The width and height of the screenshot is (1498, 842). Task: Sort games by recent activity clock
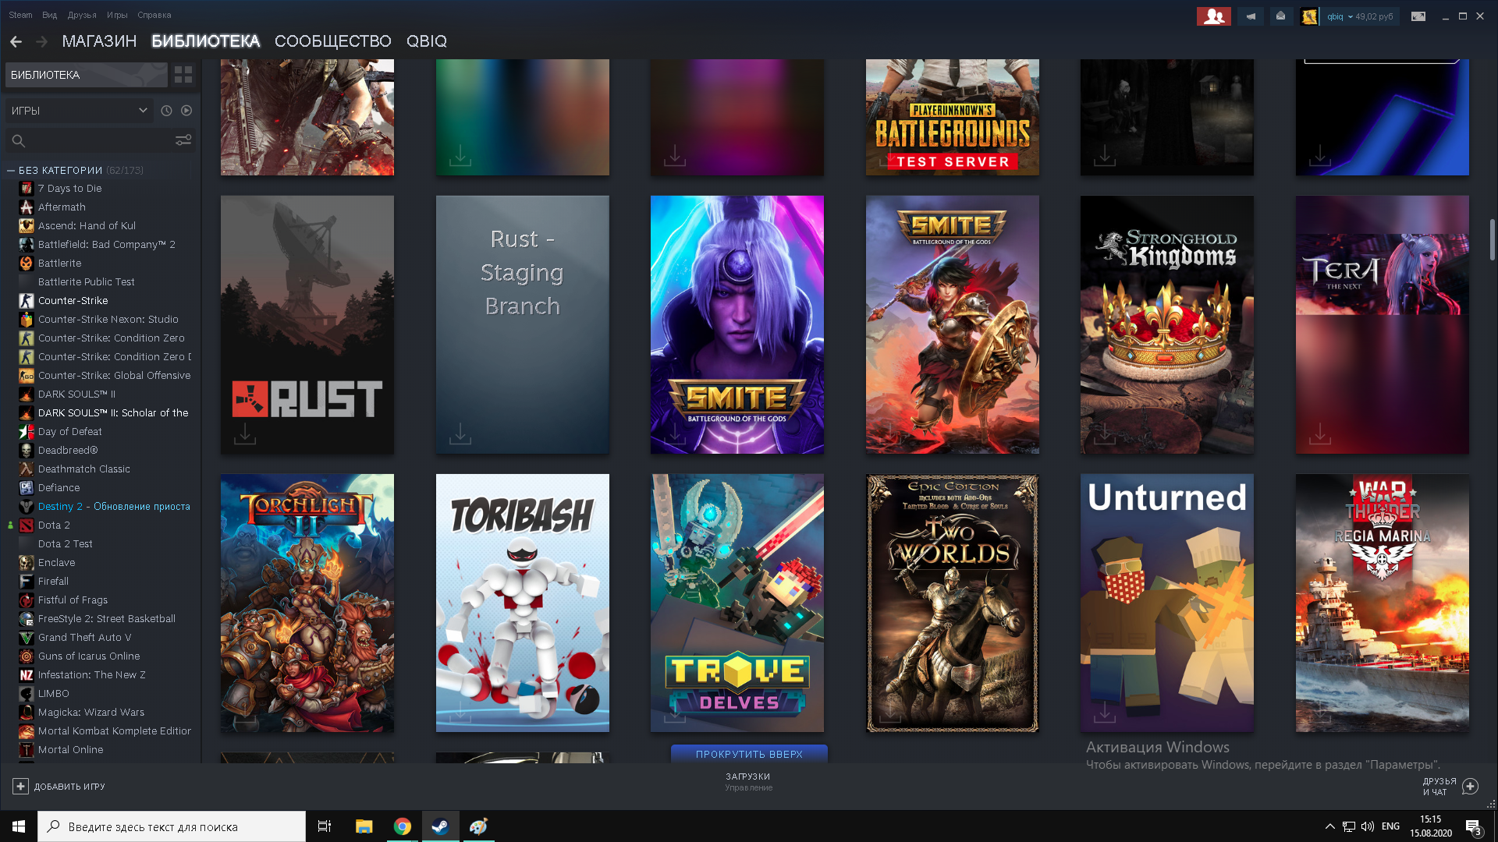click(166, 111)
